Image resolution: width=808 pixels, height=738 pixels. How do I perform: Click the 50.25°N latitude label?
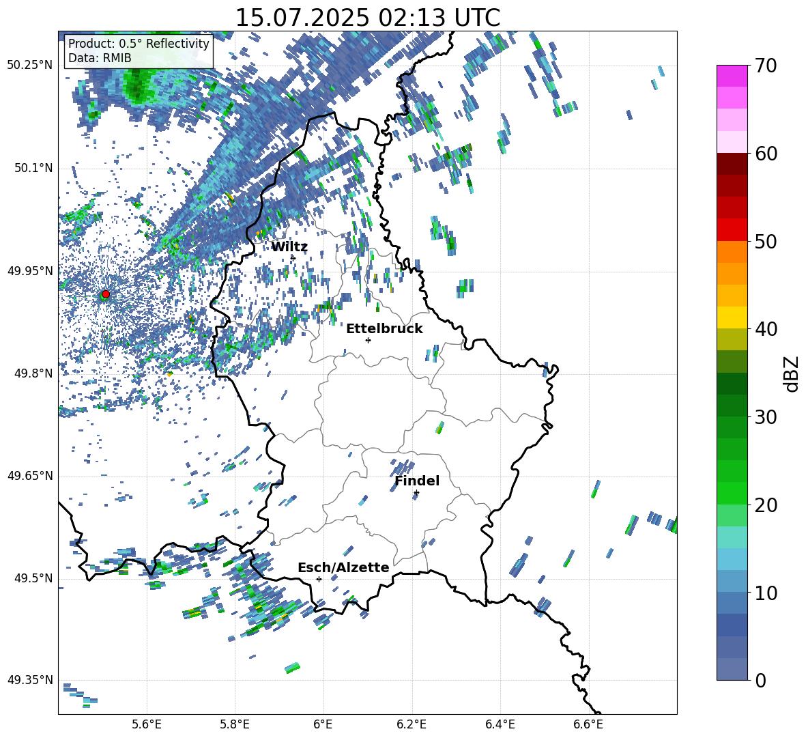pyautogui.click(x=30, y=66)
